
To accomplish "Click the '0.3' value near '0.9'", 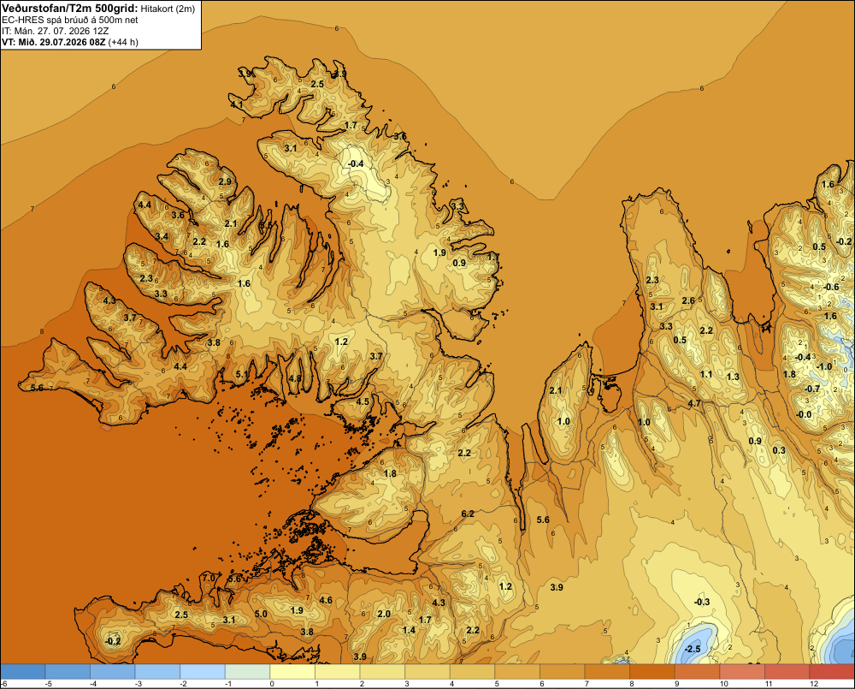I will 779,450.
